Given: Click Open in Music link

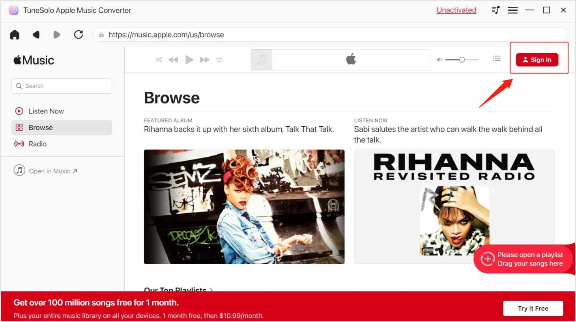Looking at the screenshot, I should (45, 171).
